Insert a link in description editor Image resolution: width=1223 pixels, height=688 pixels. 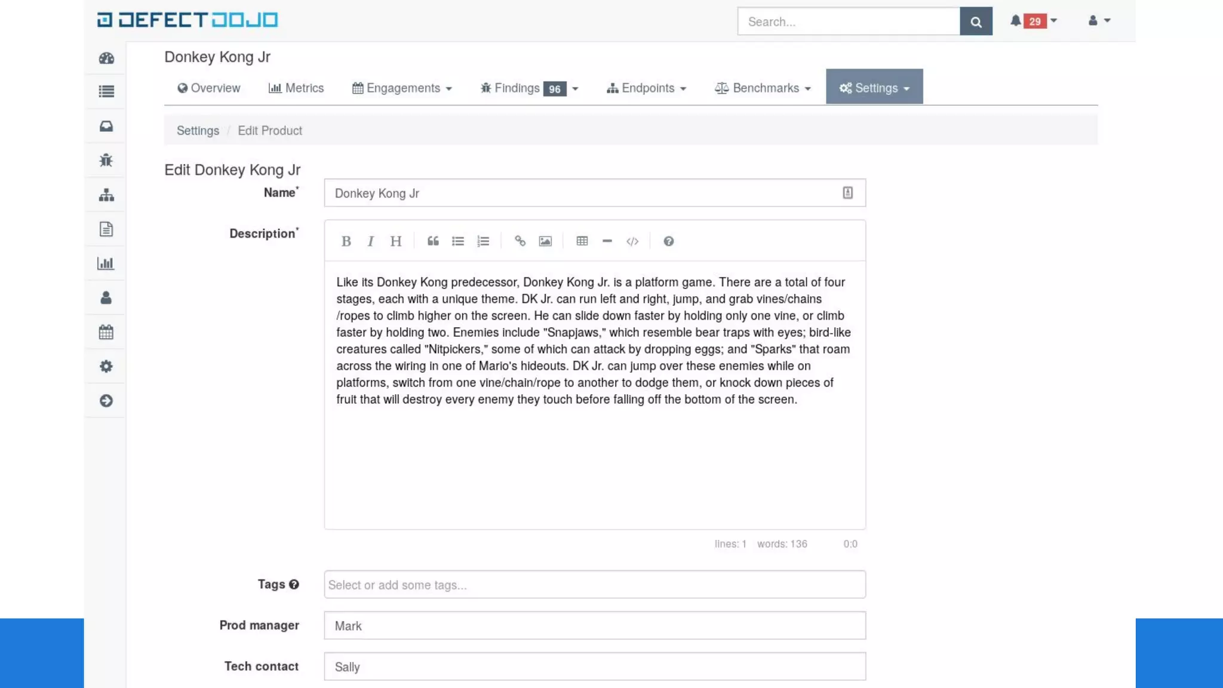click(520, 241)
